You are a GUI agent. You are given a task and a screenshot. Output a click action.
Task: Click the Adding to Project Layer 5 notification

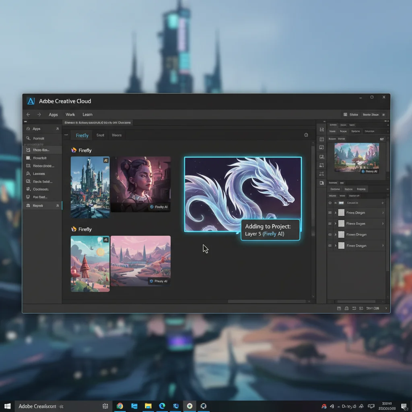[270, 230]
